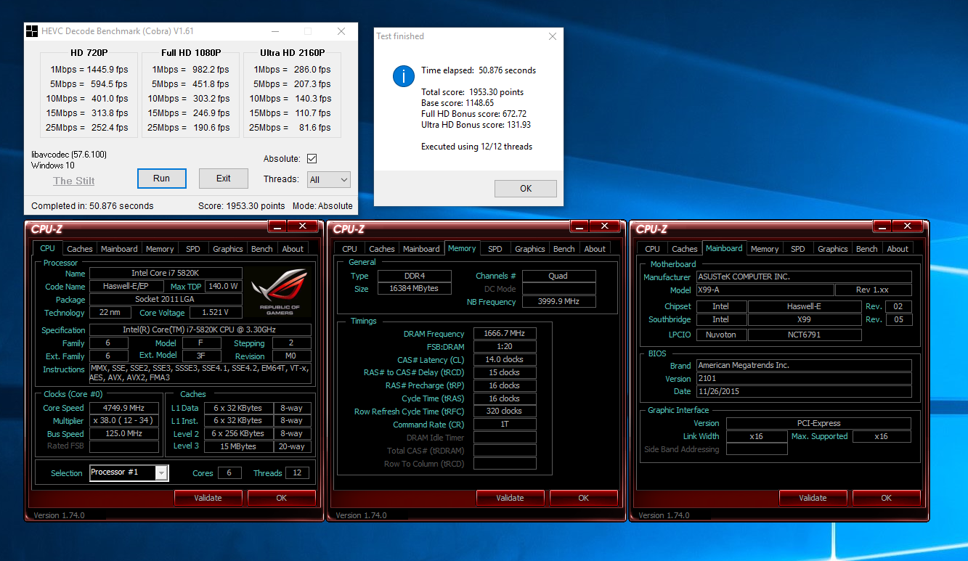
Task: Minimize the Mainboard tab CPU-Z window
Action: click(x=882, y=226)
